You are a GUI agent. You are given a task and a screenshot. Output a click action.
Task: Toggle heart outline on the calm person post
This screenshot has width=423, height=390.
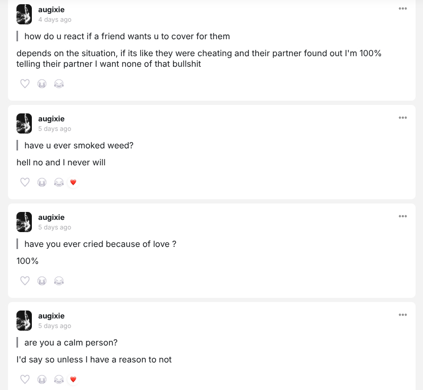click(x=25, y=379)
